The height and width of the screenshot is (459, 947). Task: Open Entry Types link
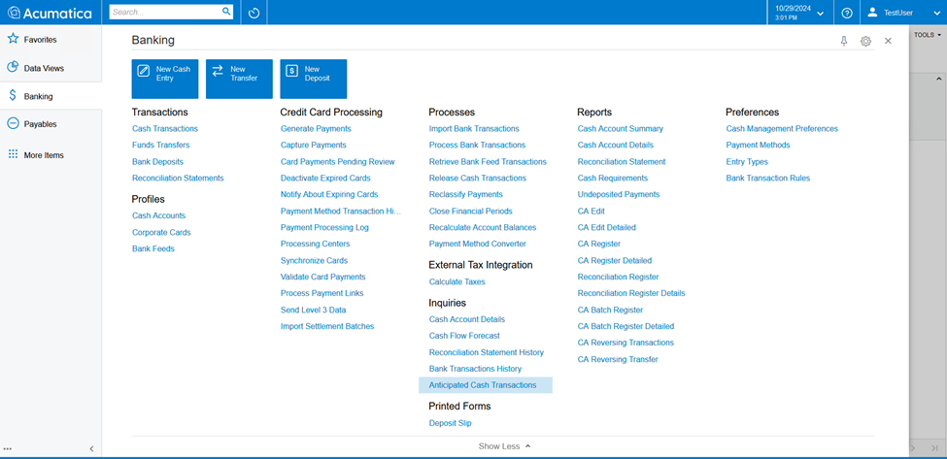click(x=747, y=162)
